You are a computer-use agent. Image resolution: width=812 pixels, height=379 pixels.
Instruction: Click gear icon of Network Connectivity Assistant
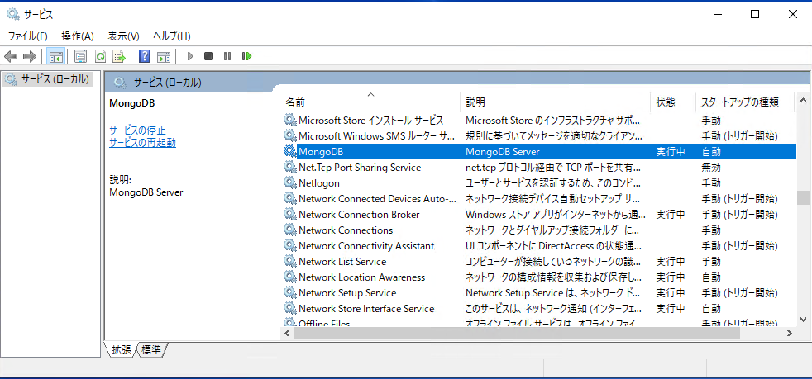coord(289,245)
